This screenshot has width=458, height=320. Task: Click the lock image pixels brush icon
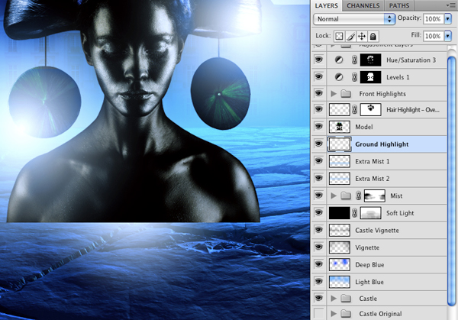pos(350,36)
